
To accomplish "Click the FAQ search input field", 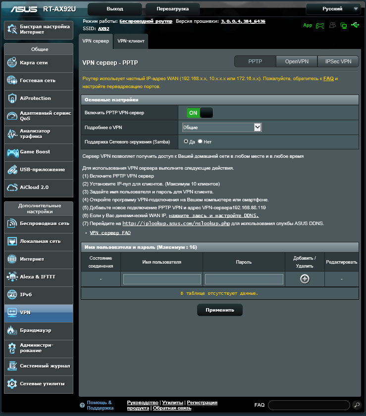I will 309,405.
